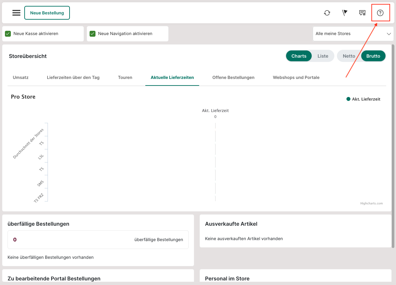Switch prices to Netto

click(349, 56)
